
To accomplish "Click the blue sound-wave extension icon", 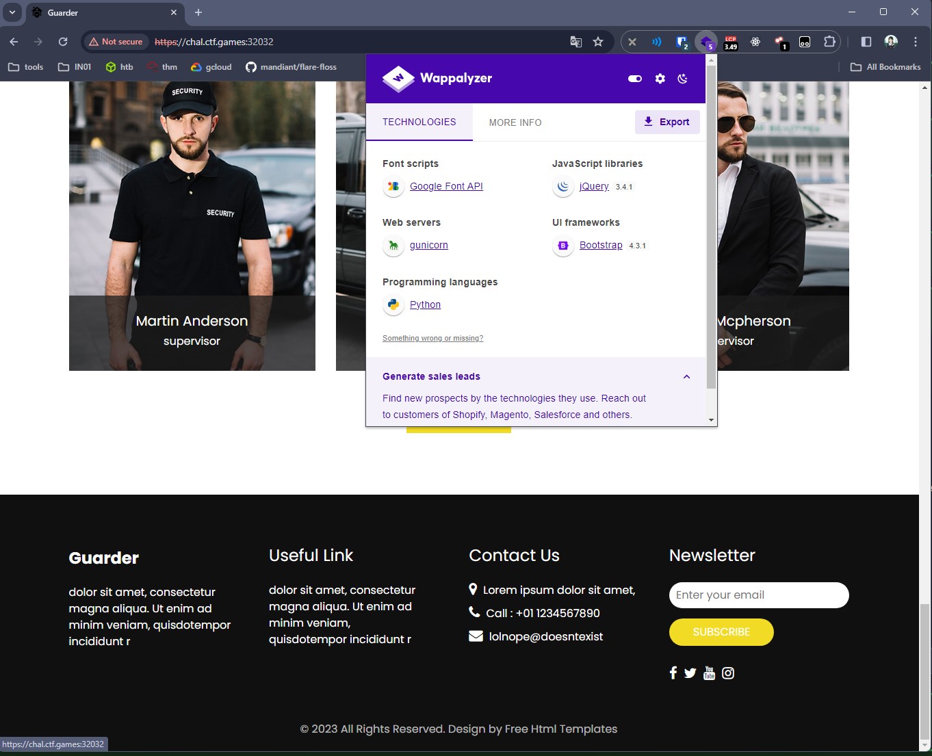I will (657, 42).
